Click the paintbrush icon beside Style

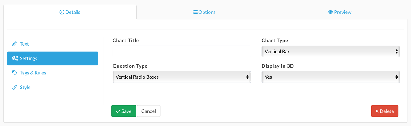tap(14, 87)
